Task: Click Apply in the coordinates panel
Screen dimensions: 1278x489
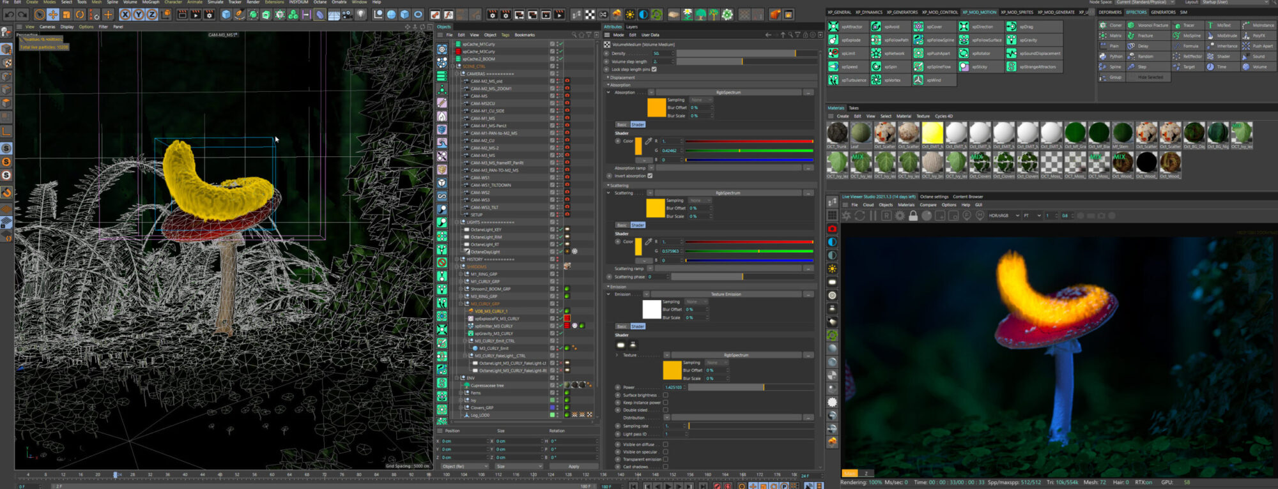Action: (574, 466)
